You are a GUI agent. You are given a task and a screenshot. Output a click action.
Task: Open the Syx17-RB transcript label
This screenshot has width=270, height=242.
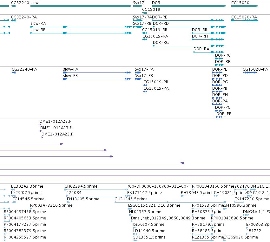tap(142, 24)
